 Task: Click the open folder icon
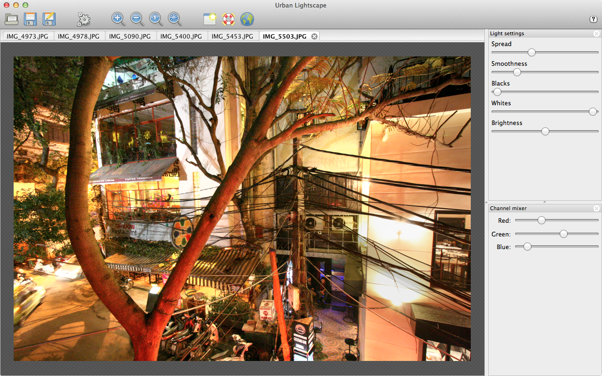11,19
